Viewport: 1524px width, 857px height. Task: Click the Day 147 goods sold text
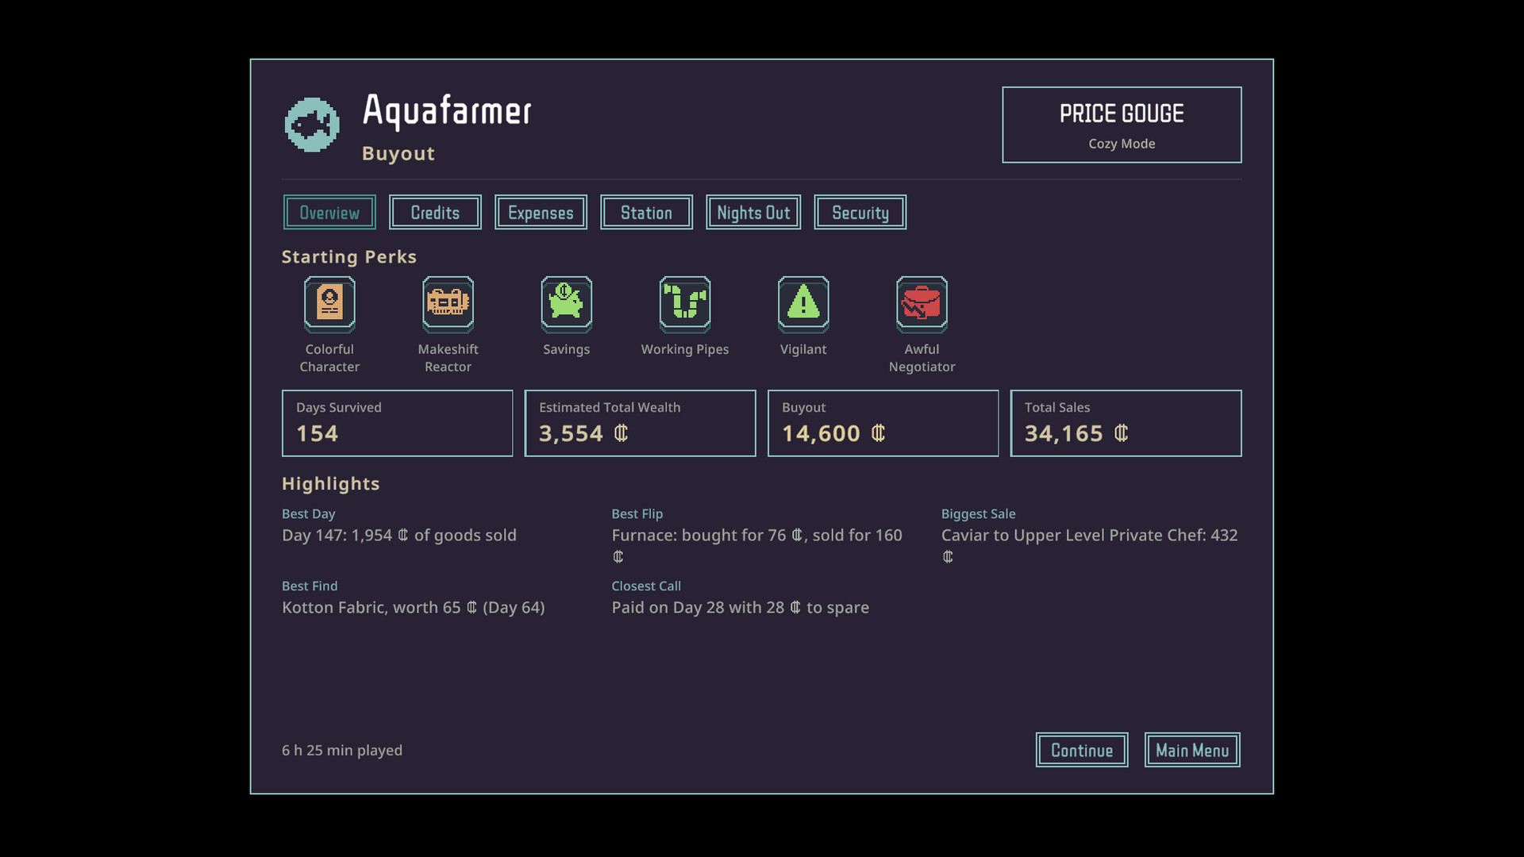399,536
